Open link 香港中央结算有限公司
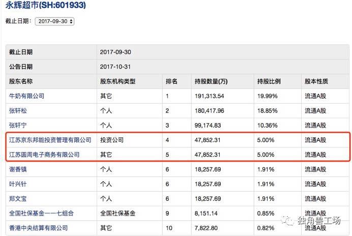 click(x=38, y=228)
